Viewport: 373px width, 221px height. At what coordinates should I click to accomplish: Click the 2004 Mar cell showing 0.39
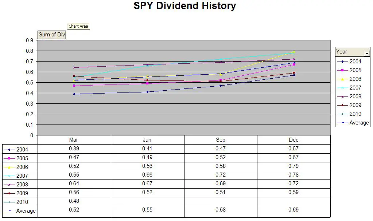pos(74,149)
